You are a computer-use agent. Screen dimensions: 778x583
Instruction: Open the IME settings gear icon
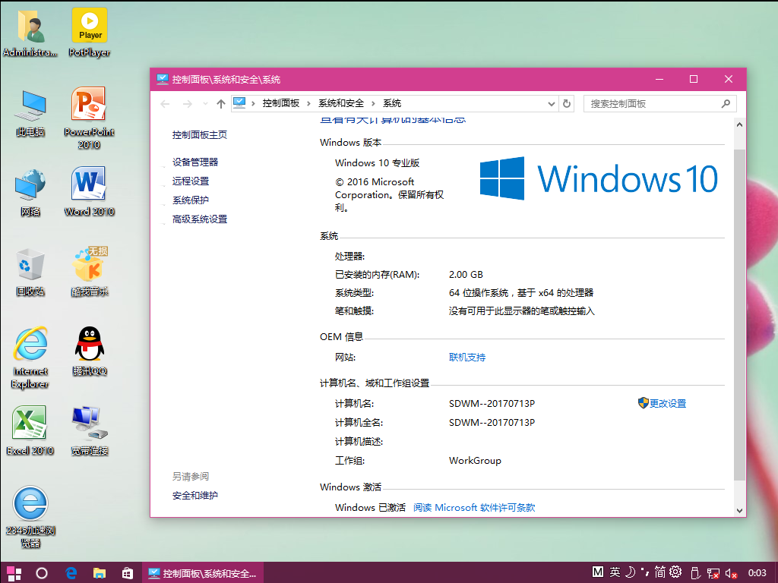675,572
